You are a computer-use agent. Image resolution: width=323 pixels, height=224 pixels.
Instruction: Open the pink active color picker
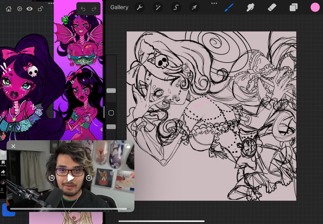pyautogui.click(x=315, y=7)
